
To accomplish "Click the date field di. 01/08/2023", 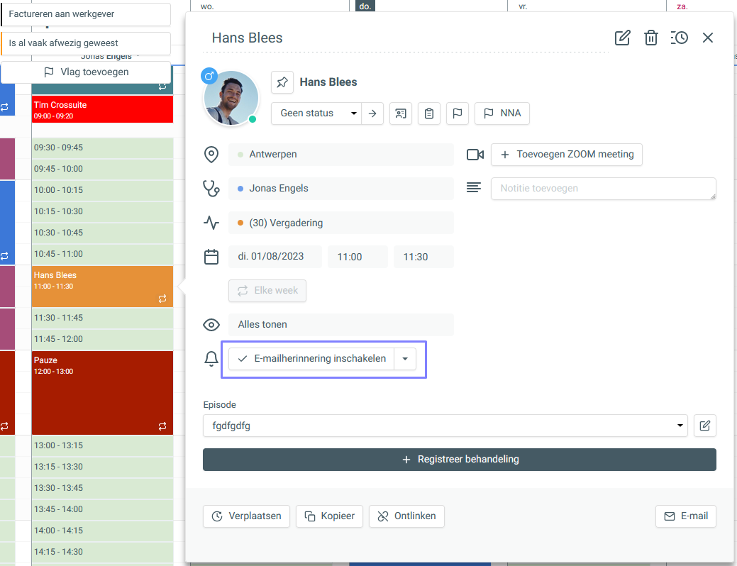I will (x=275, y=257).
